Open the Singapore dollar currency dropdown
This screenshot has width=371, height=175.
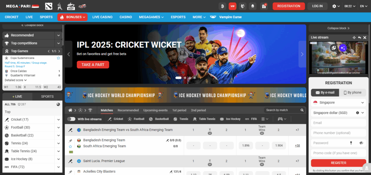[339, 113]
